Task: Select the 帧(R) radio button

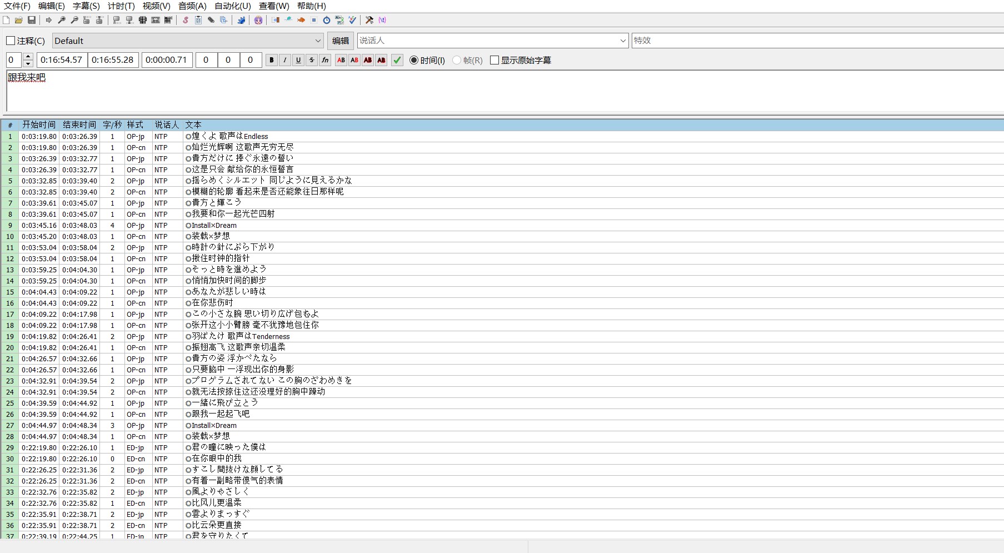Action: 457,60
